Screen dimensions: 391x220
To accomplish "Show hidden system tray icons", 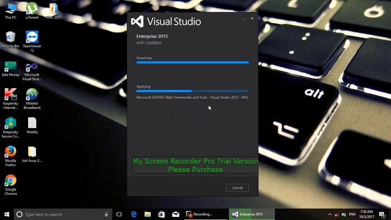I will [x=330, y=215].
